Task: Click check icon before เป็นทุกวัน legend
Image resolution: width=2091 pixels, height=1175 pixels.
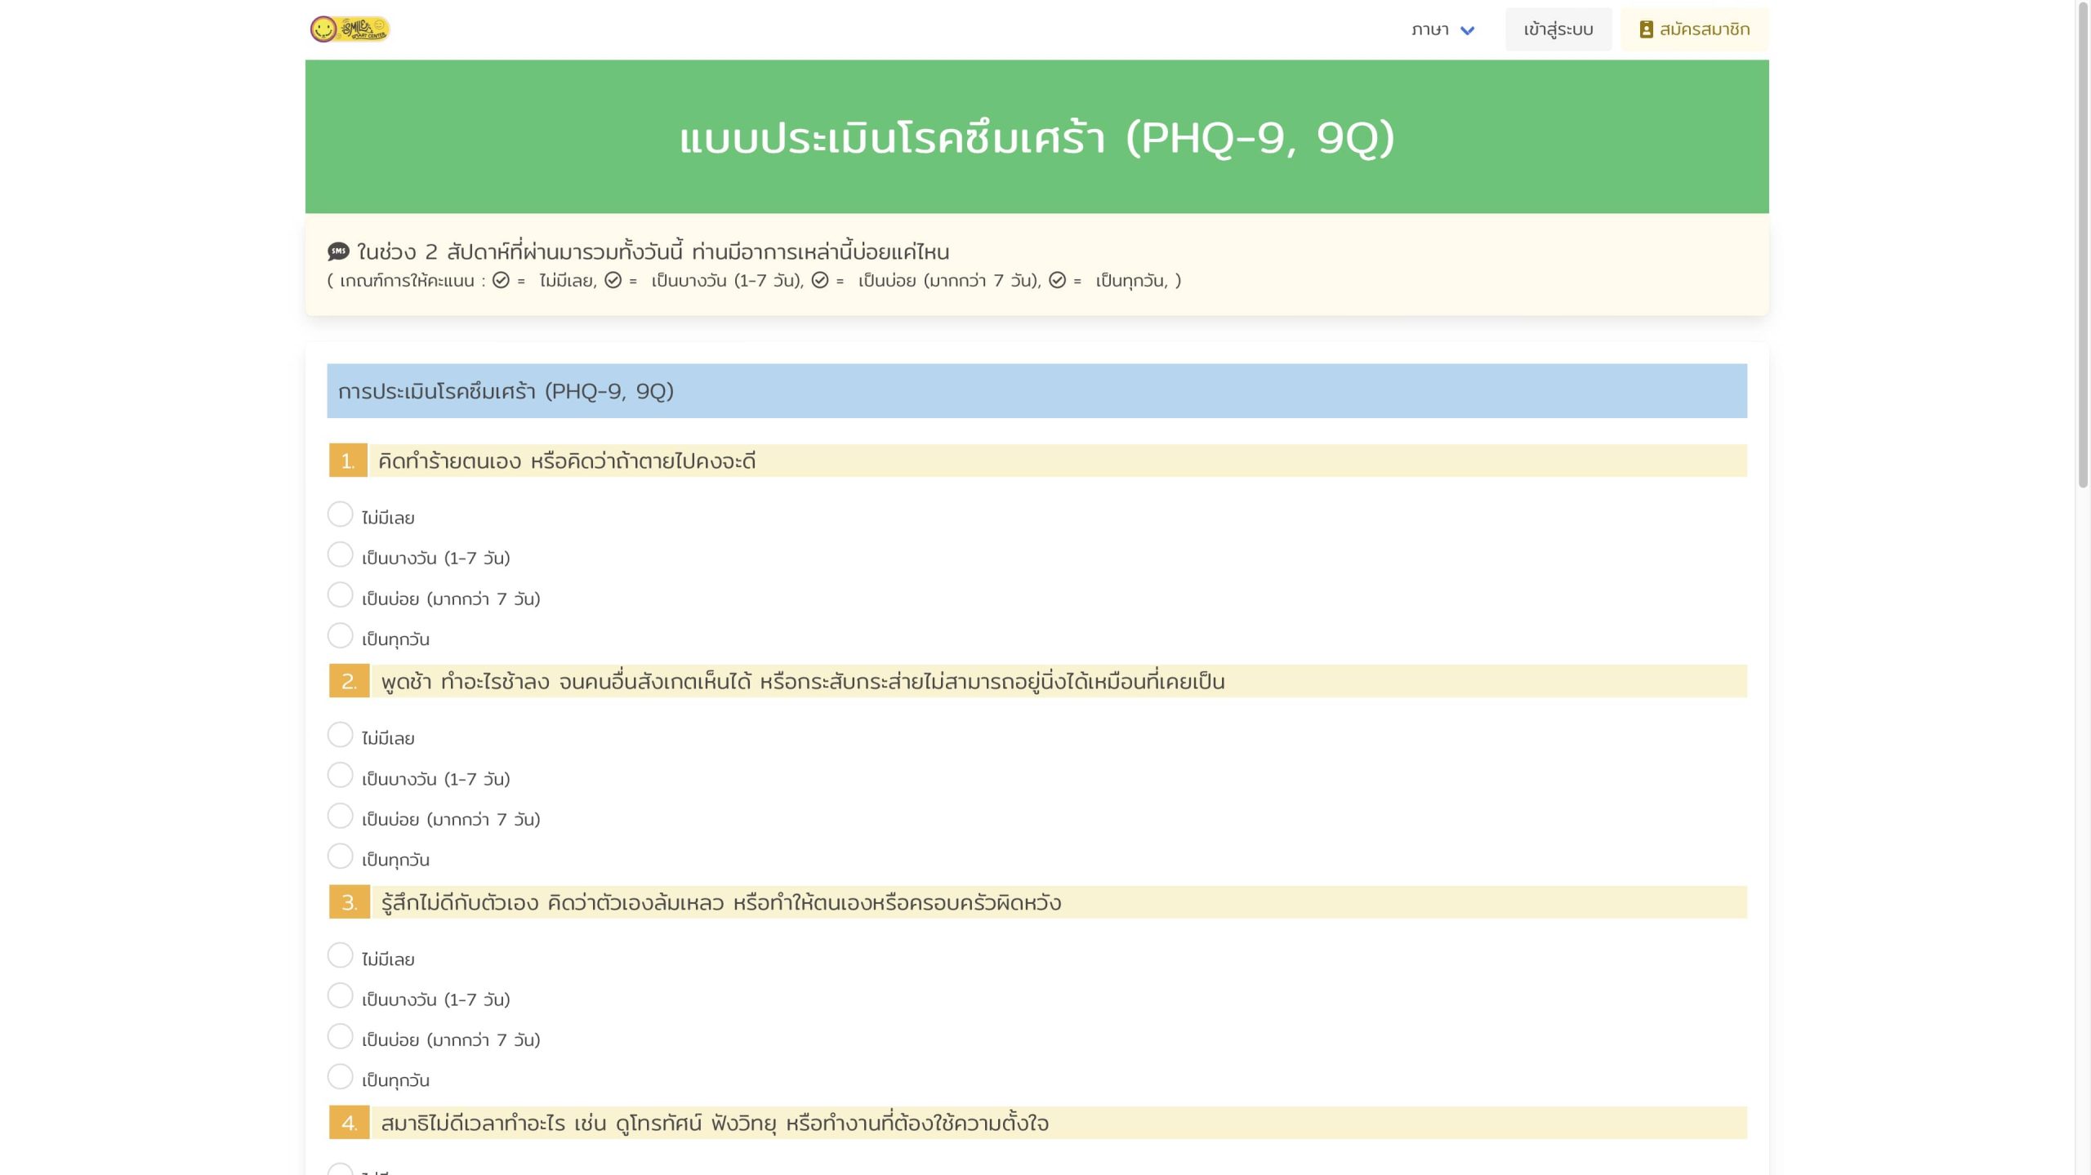Action: coord(1057,280)
